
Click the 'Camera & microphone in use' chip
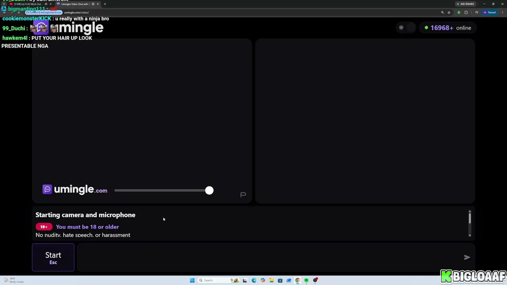click(44, 12)
